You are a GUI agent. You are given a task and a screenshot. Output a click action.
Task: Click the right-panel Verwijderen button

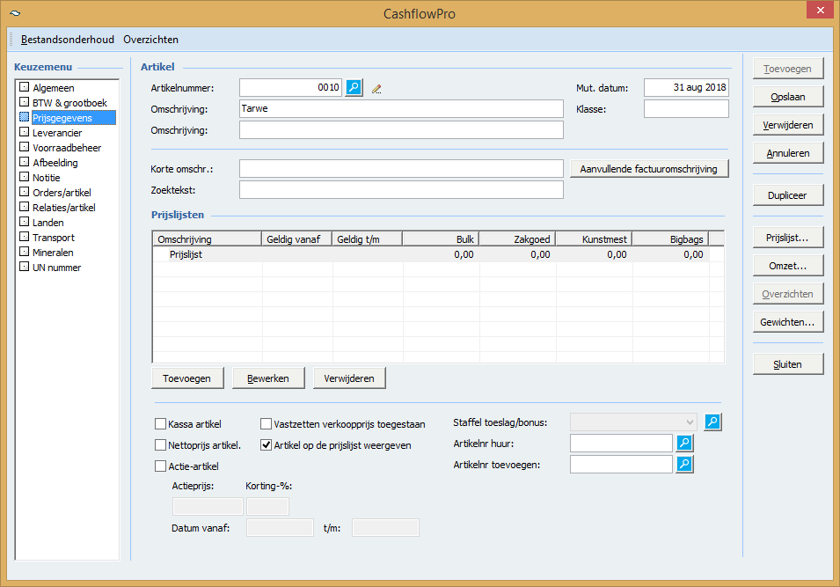tap(788, 125)
